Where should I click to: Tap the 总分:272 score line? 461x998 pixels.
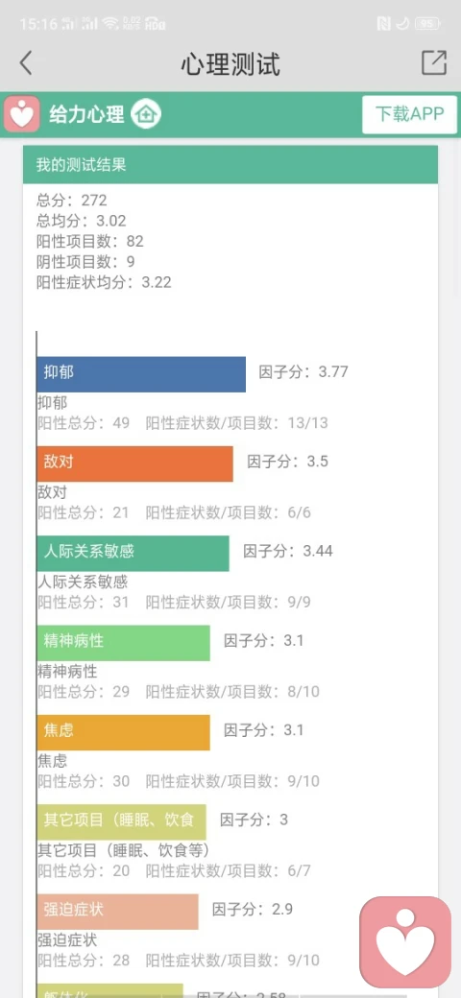[71, 201]
